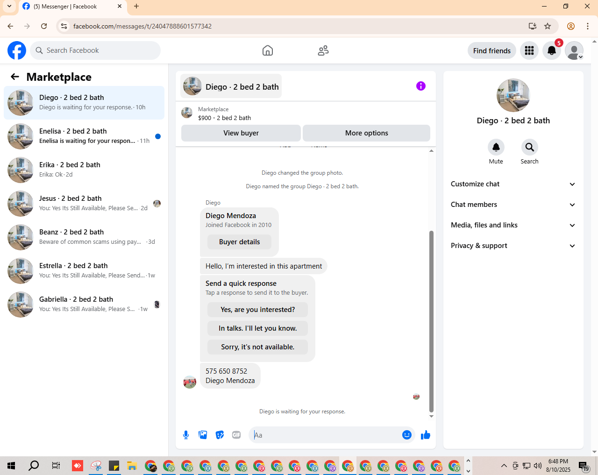Image resolution: width=598 pixels, height=475 pixels.
Task: Open the menu grid icon
Action: click(529, 50)
